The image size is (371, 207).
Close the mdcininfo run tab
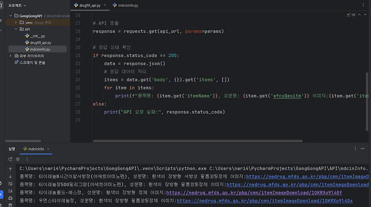48,149
